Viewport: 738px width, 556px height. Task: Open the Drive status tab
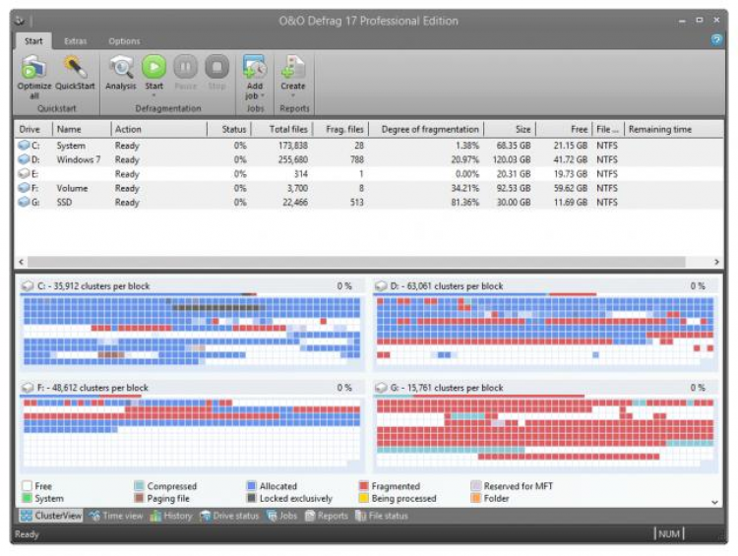coord(229,516)
